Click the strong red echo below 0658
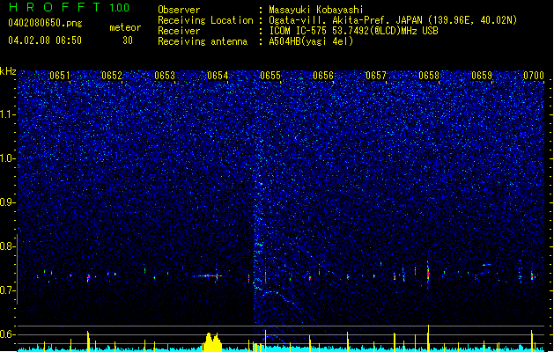 428,274
